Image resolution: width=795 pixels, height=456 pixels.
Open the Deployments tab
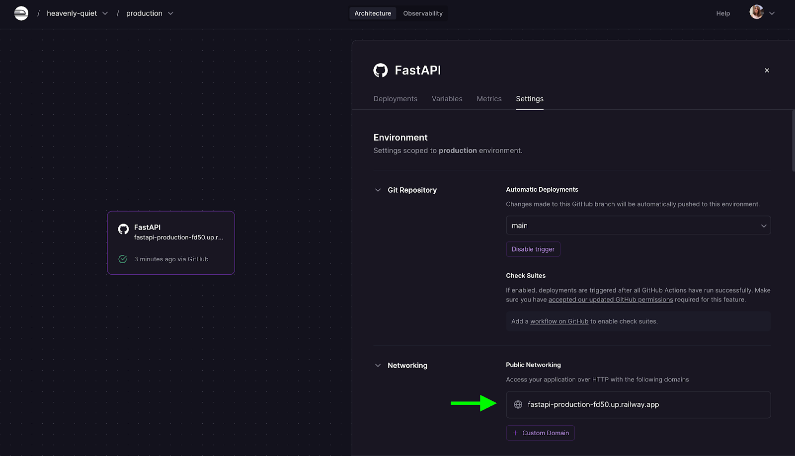pyautogui.click(x=396, y=99)
